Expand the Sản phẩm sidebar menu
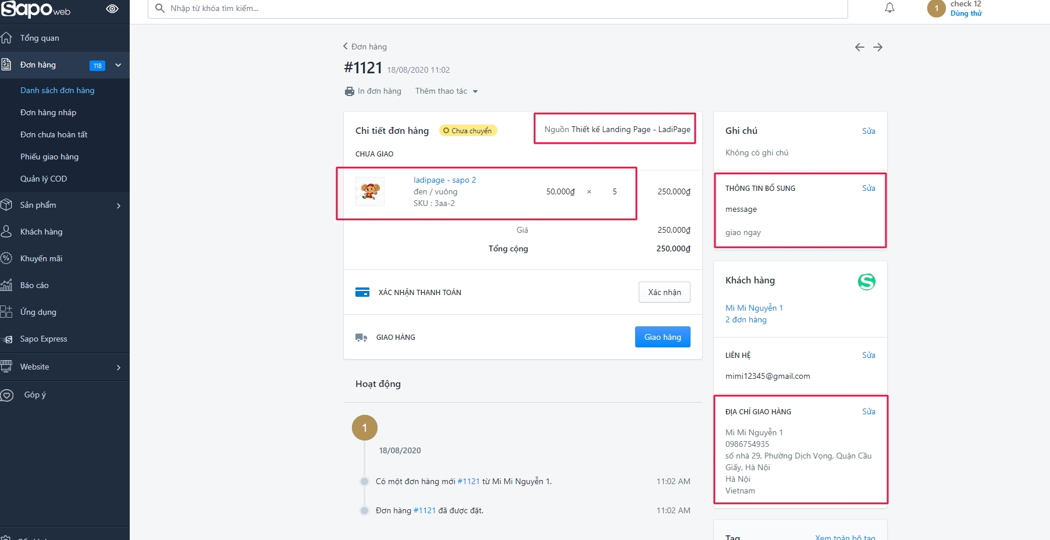Screen dimensions: 1050x540 (118, 205)
